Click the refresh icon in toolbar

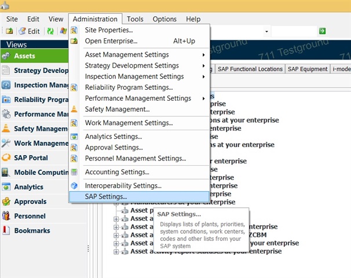(50, 31)
